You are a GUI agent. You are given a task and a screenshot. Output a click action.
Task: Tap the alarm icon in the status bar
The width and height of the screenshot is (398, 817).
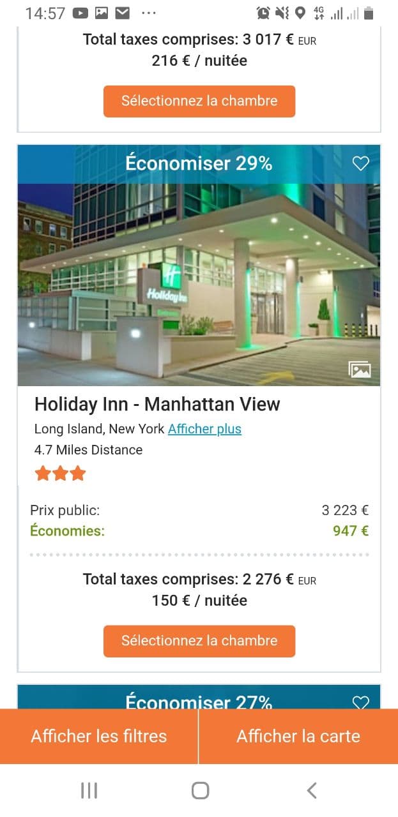click(x=263, y=13)
